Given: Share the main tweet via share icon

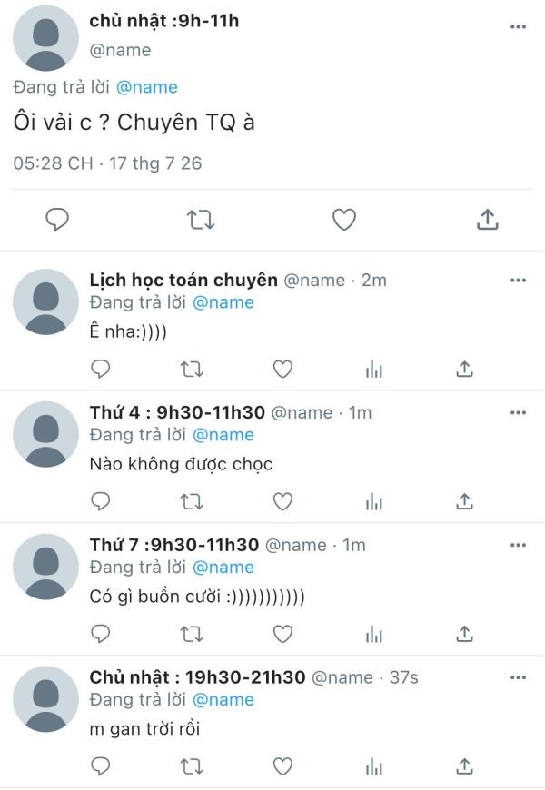Looking at the screenshot, I should [488, 219].
